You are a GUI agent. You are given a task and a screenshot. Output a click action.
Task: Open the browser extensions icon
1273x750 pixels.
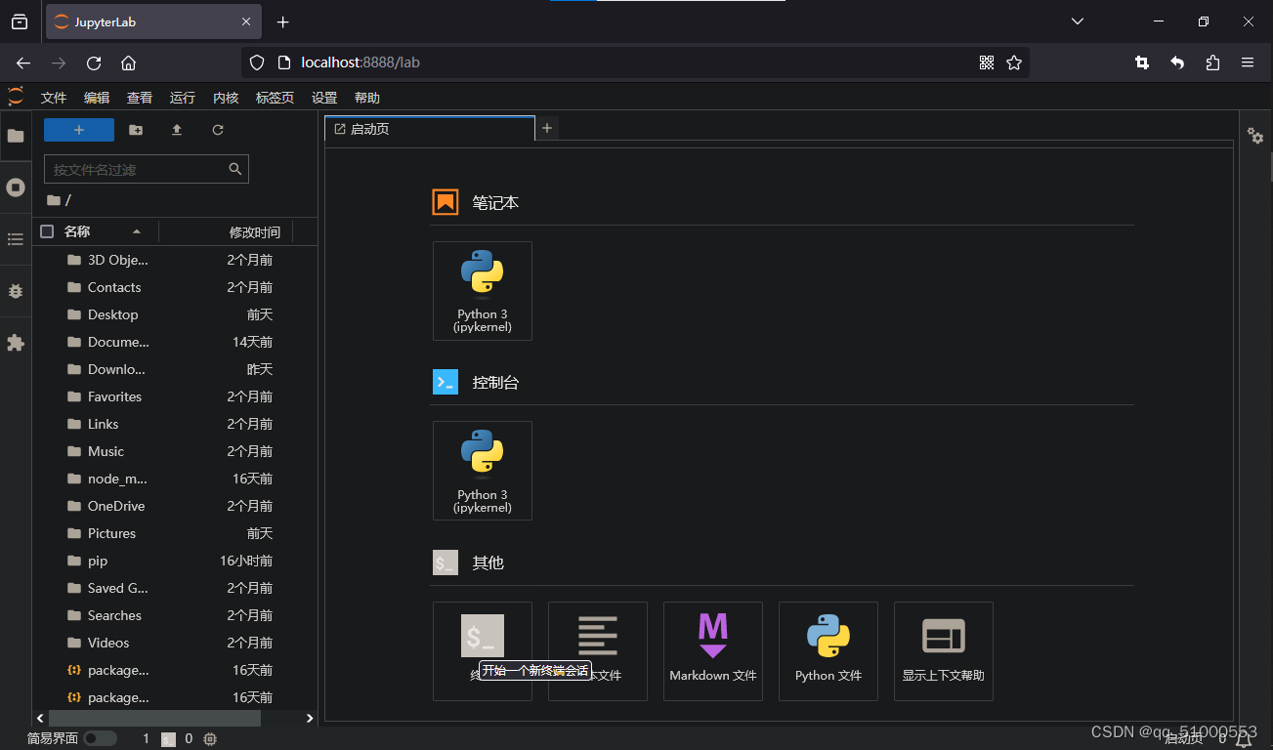[x=1212, y=62]
